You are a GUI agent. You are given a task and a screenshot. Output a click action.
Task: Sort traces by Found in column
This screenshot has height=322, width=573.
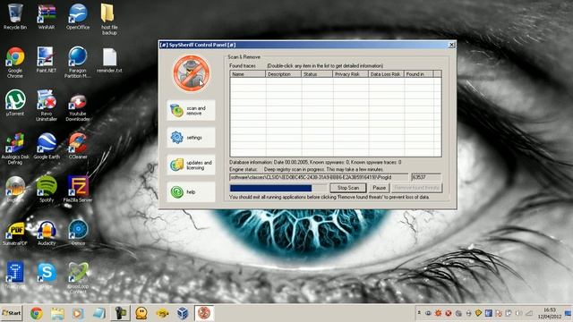tap(418, 74)
